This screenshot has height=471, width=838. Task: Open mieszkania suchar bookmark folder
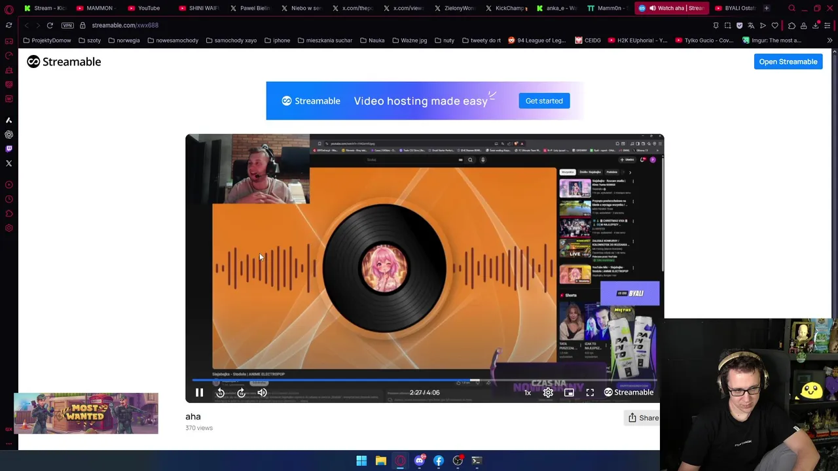[325, 41]
